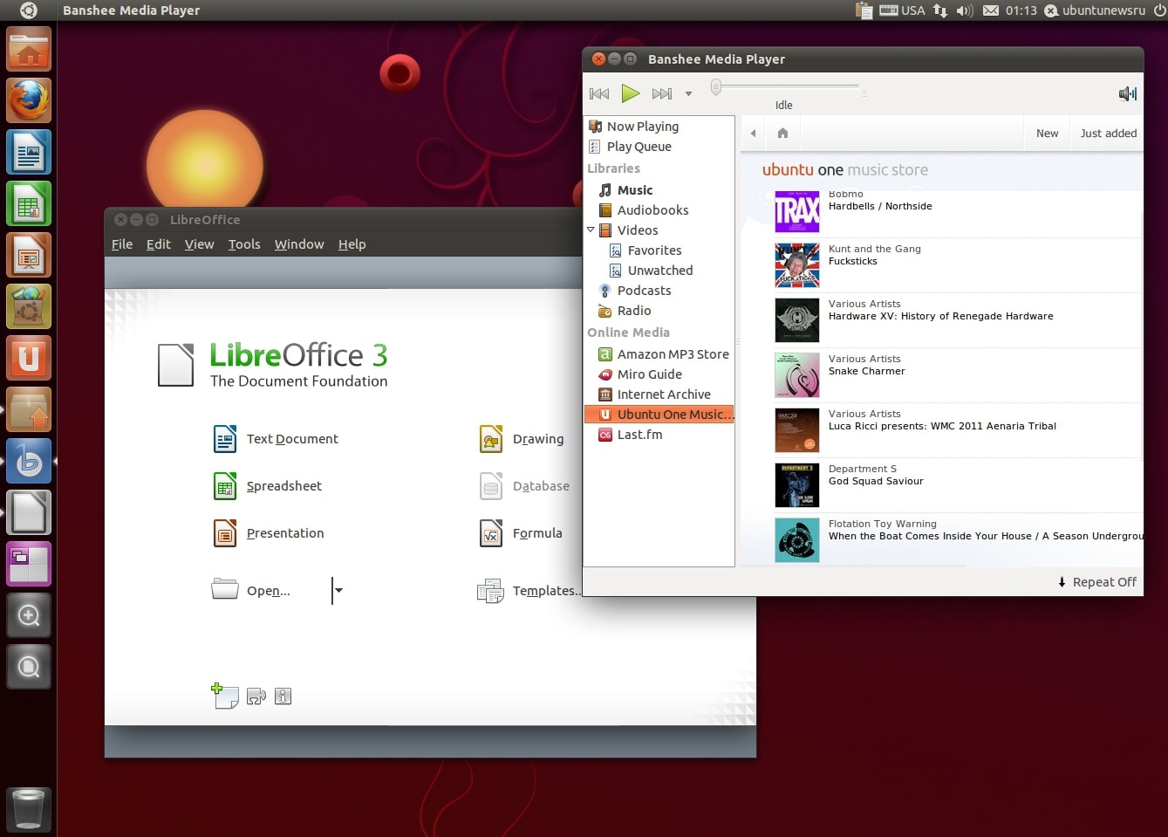Open Now Playing in Banshee sidebar
The width and height of the screenshot is (1168, 837).
tap(659, 127)
